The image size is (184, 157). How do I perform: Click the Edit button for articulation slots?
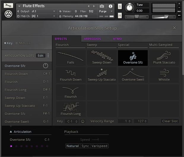click(x=40, y=56)
